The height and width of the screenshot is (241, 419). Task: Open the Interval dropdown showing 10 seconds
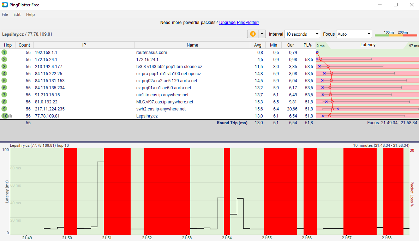[302, 34]
